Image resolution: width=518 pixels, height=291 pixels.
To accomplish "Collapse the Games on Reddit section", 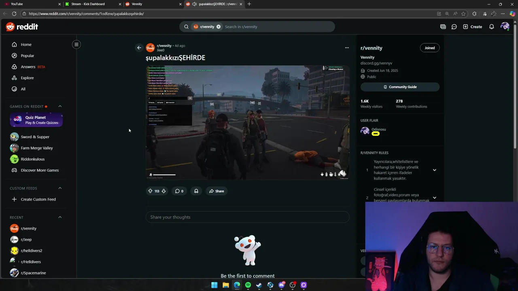I will [60, 106].
